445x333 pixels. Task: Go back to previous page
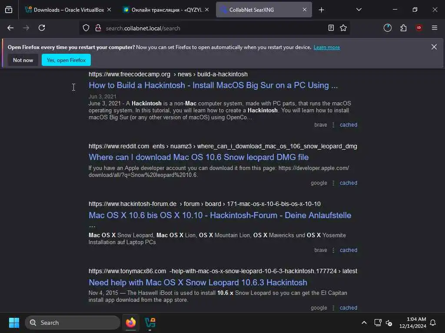coord(10,28)
